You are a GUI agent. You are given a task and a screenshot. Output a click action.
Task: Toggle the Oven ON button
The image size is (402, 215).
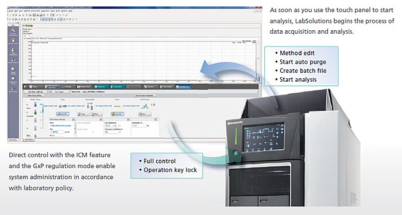[118, 114]
